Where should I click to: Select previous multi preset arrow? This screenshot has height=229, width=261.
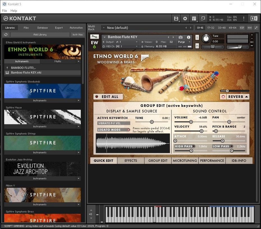pyautogui.click(x=186, y=28)
